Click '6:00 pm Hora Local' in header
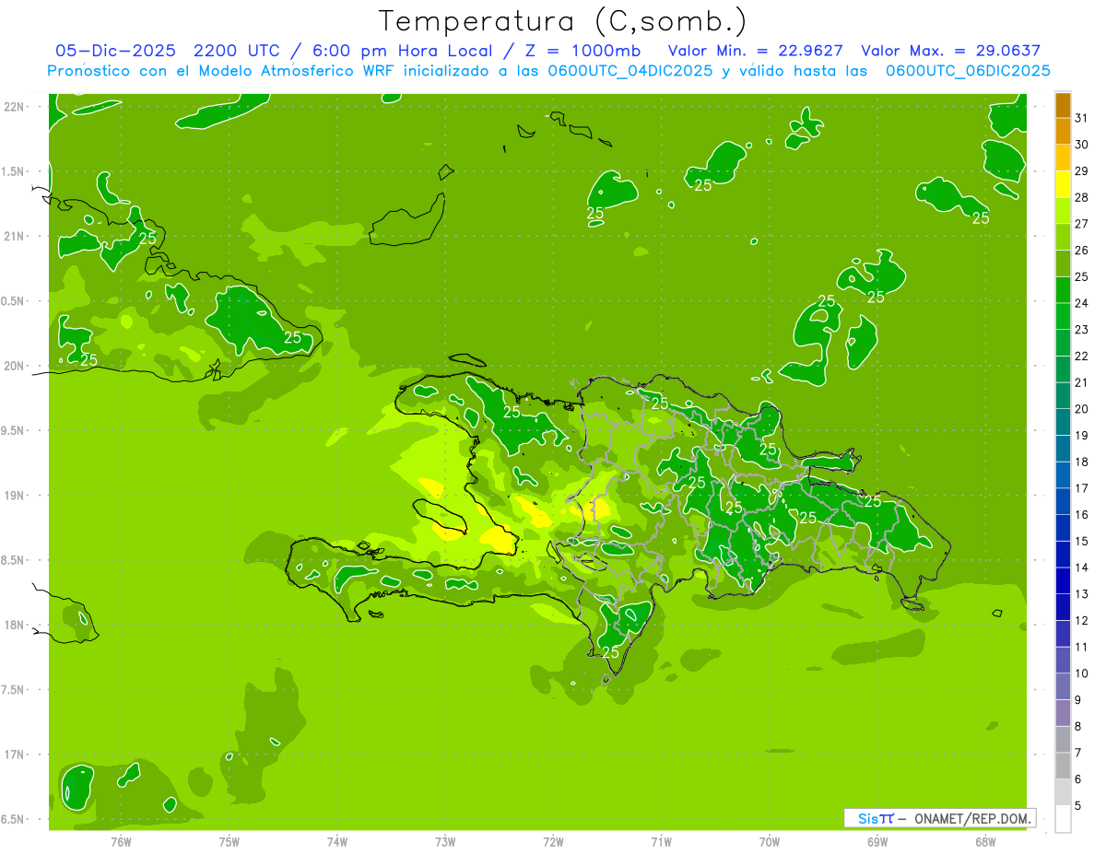1106x854 pixels. [399, 51]
